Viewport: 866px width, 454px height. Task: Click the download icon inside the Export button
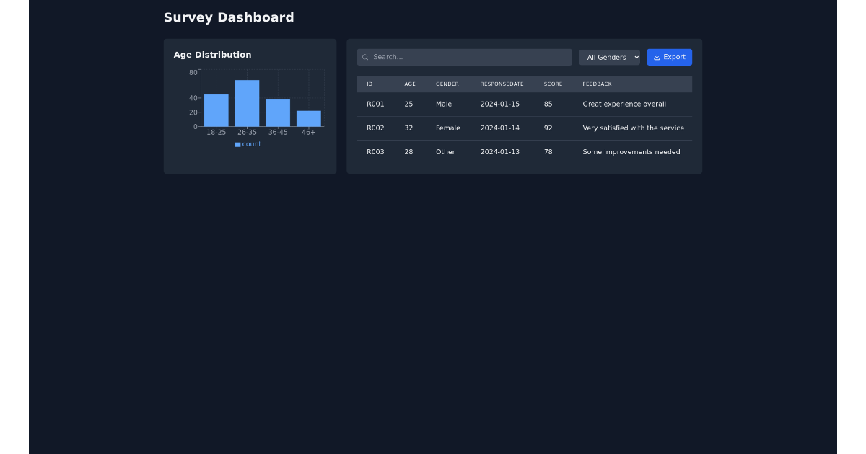point(657,57)
